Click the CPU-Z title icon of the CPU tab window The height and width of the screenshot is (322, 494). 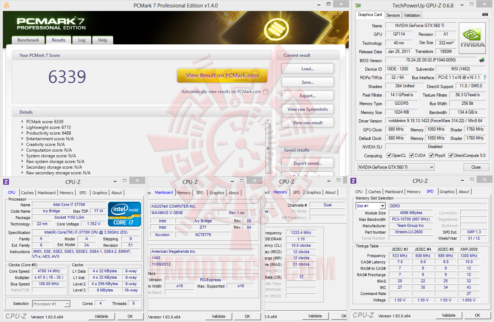[6, 182]
